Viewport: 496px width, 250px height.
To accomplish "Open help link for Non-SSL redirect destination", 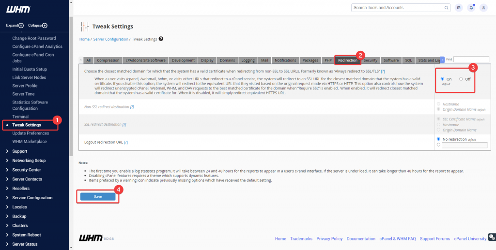I will [x=132, y=107].
